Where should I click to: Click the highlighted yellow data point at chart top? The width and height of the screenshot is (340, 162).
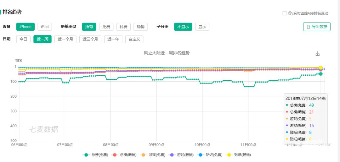point(321,68)
